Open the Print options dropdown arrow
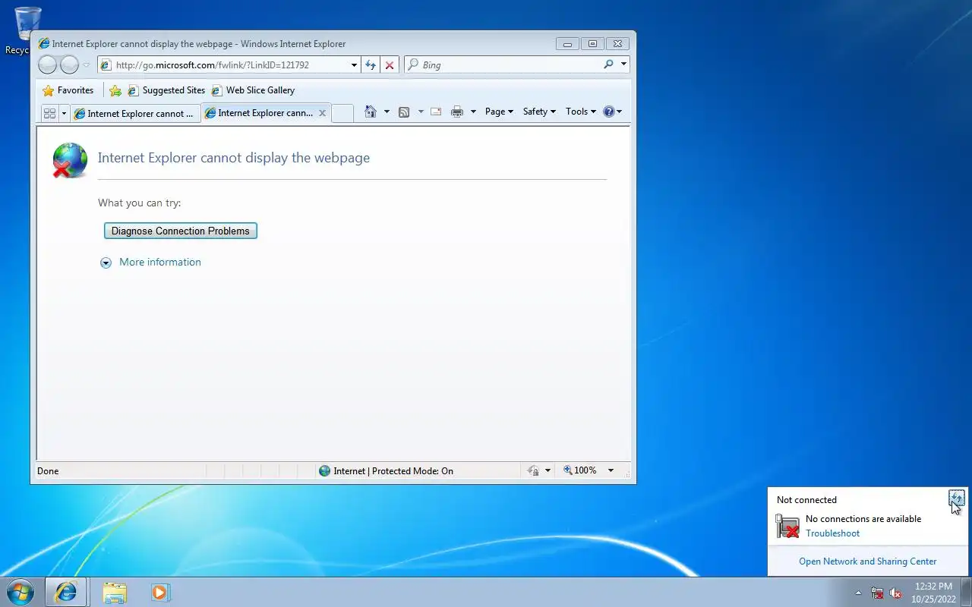This screenshot has width=972, height=607. pos(473,112)
